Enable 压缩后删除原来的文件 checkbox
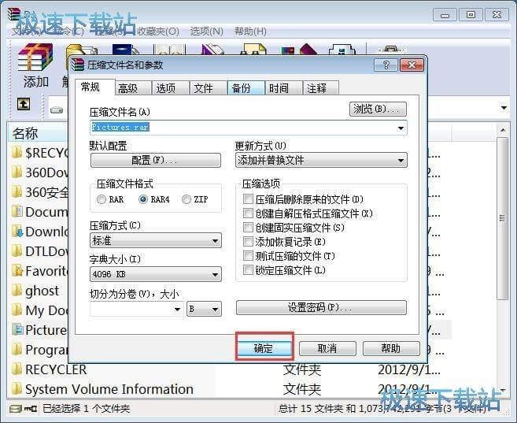 coord(249,200)
